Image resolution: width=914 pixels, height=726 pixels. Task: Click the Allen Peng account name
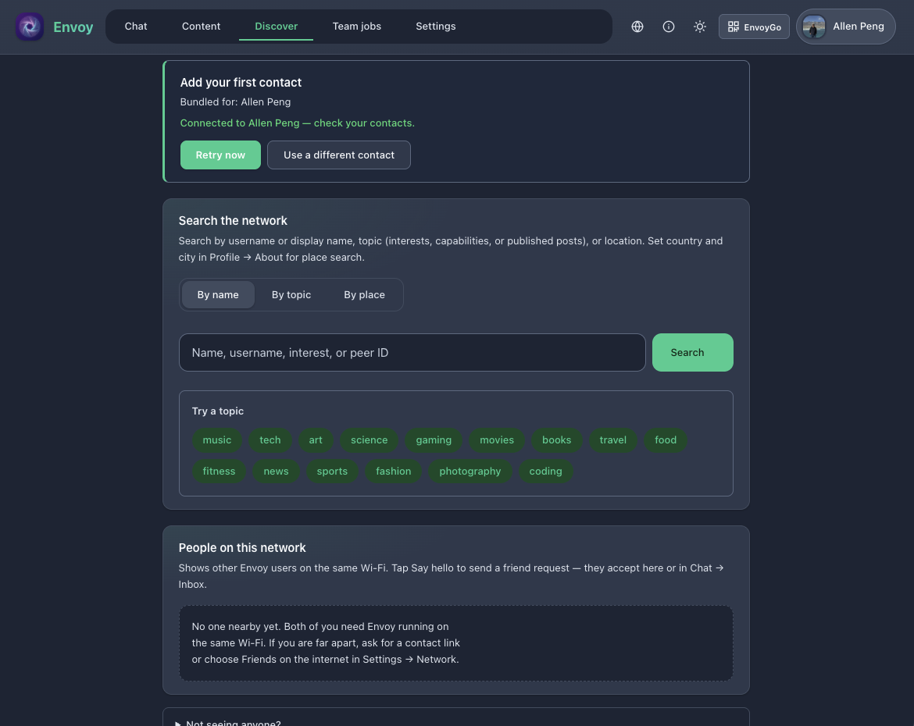click(858, 27)
